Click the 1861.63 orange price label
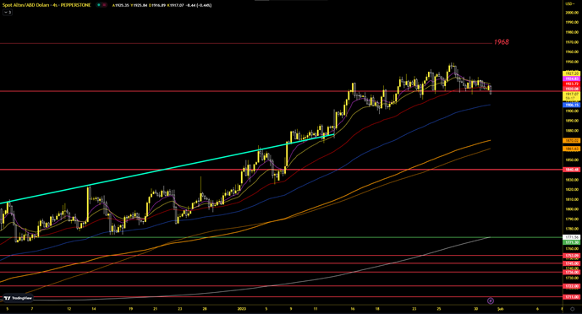The image size is (582, 314). click(572, 149)
